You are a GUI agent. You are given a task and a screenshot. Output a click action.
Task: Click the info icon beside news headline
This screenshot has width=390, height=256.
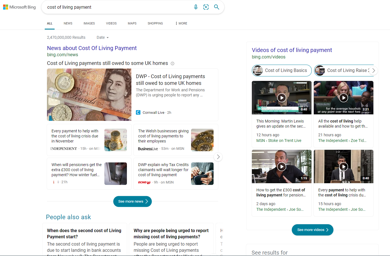[172, 64]
